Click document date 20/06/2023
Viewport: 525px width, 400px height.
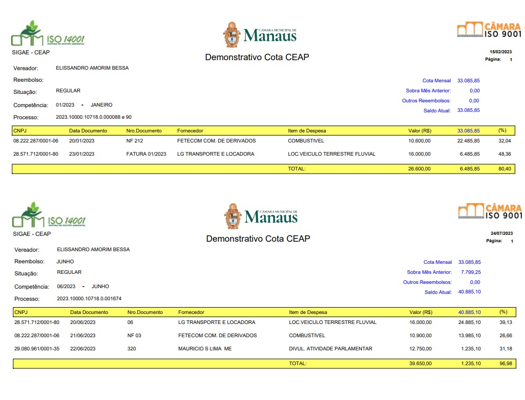point(83,322)
